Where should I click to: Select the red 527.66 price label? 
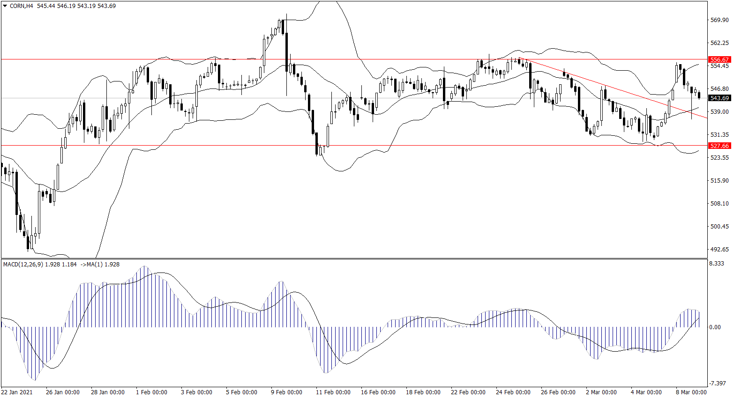719,146
